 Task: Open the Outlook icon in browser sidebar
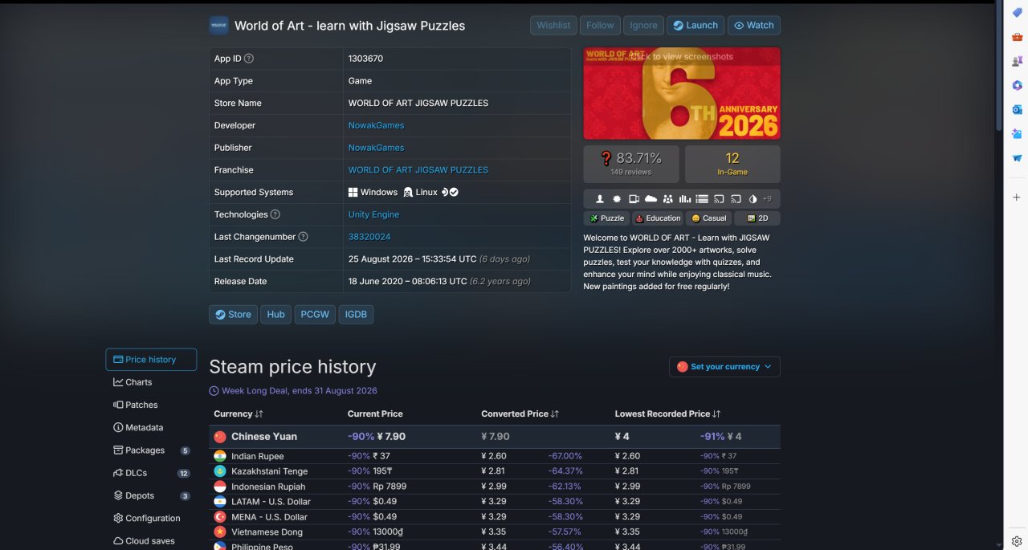1017,109
